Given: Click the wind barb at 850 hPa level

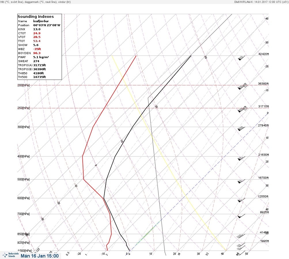Looking at the screenshot, I should 241,236.
